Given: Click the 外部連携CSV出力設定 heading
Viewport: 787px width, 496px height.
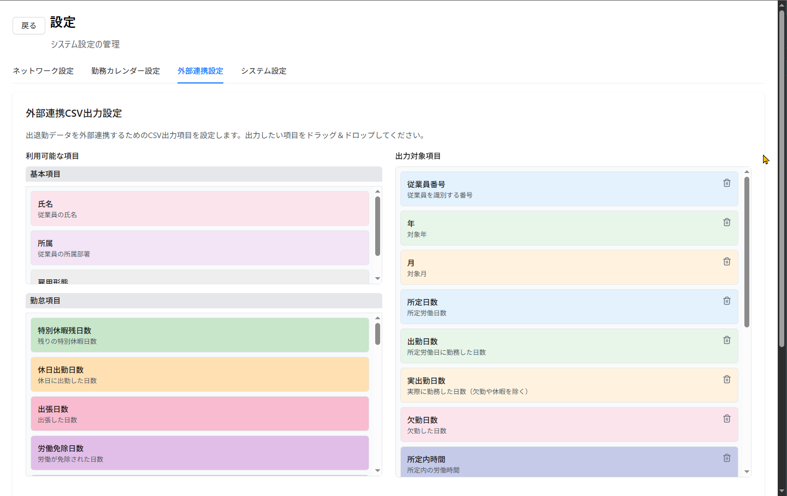Looking at the screenshot, I should click(74, 113).
